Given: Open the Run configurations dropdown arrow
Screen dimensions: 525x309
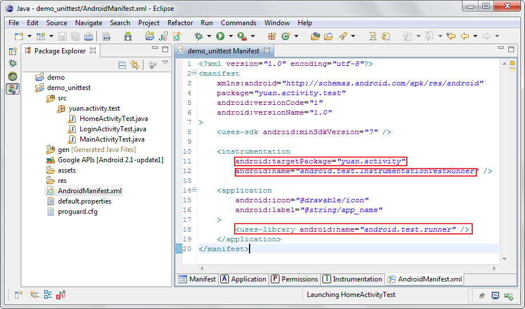Looking at the screenshot, I should point(230,36).
